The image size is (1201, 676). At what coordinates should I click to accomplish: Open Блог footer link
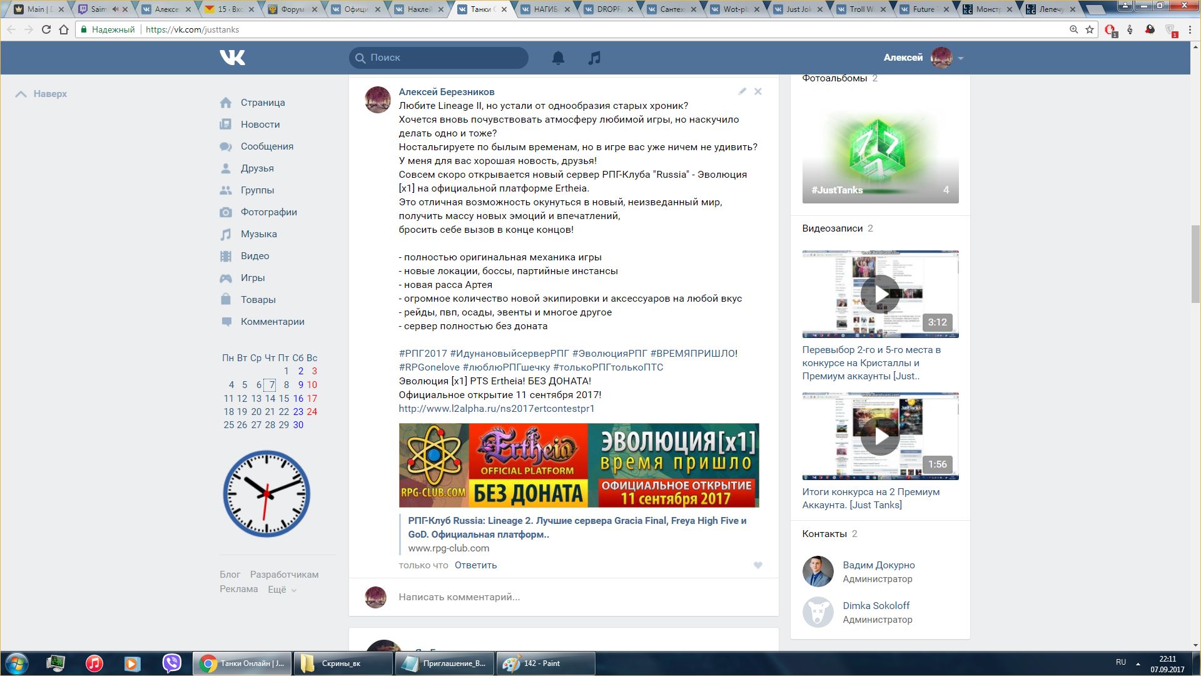tap(230, 575)
